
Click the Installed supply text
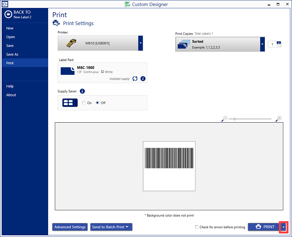coord(120,79)
